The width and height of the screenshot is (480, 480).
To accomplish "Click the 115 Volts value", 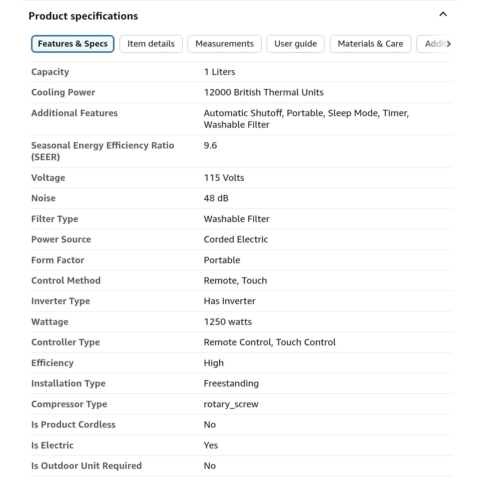I will [x=224, y=178].
